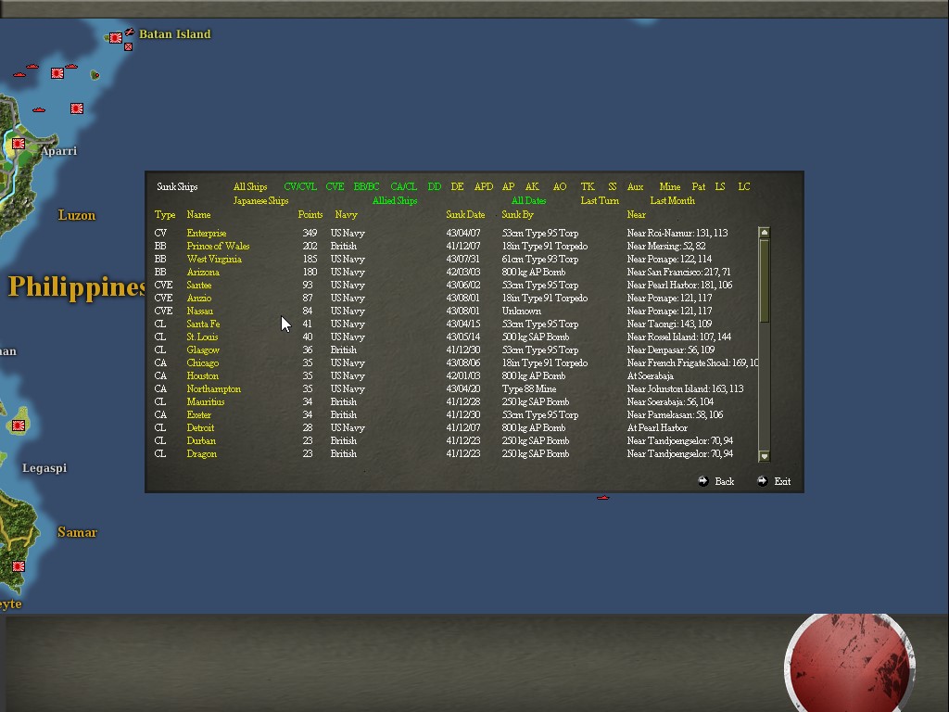Select the Last Month filter
The height and width of the screenshot is (712, 949).
tap(673, 201)
